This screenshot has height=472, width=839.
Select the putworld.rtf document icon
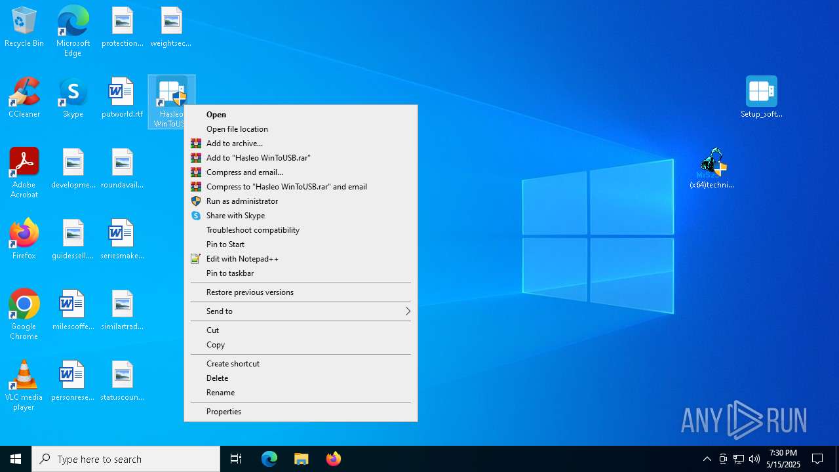click(x=122, y=98)
